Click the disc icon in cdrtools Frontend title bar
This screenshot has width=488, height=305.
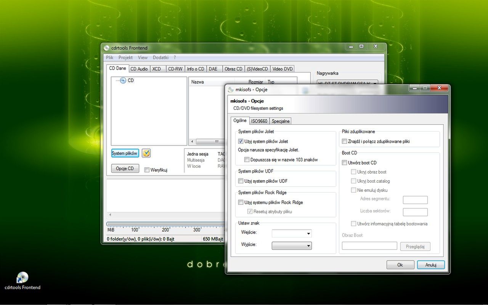(107, 48)
